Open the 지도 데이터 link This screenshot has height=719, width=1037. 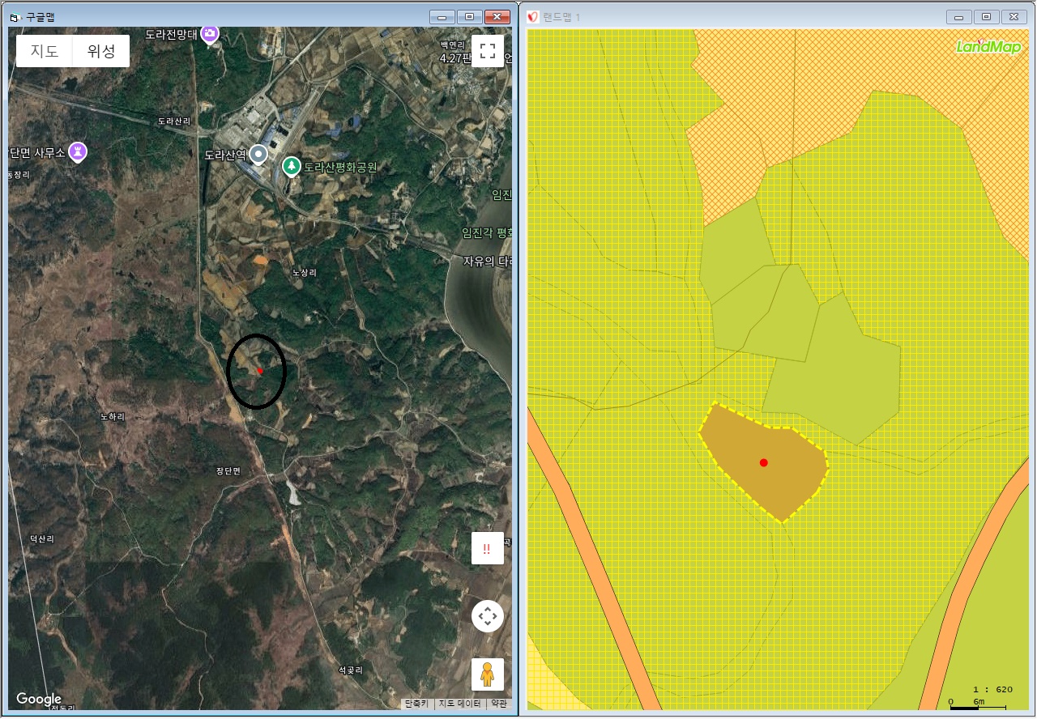[459, 704]
